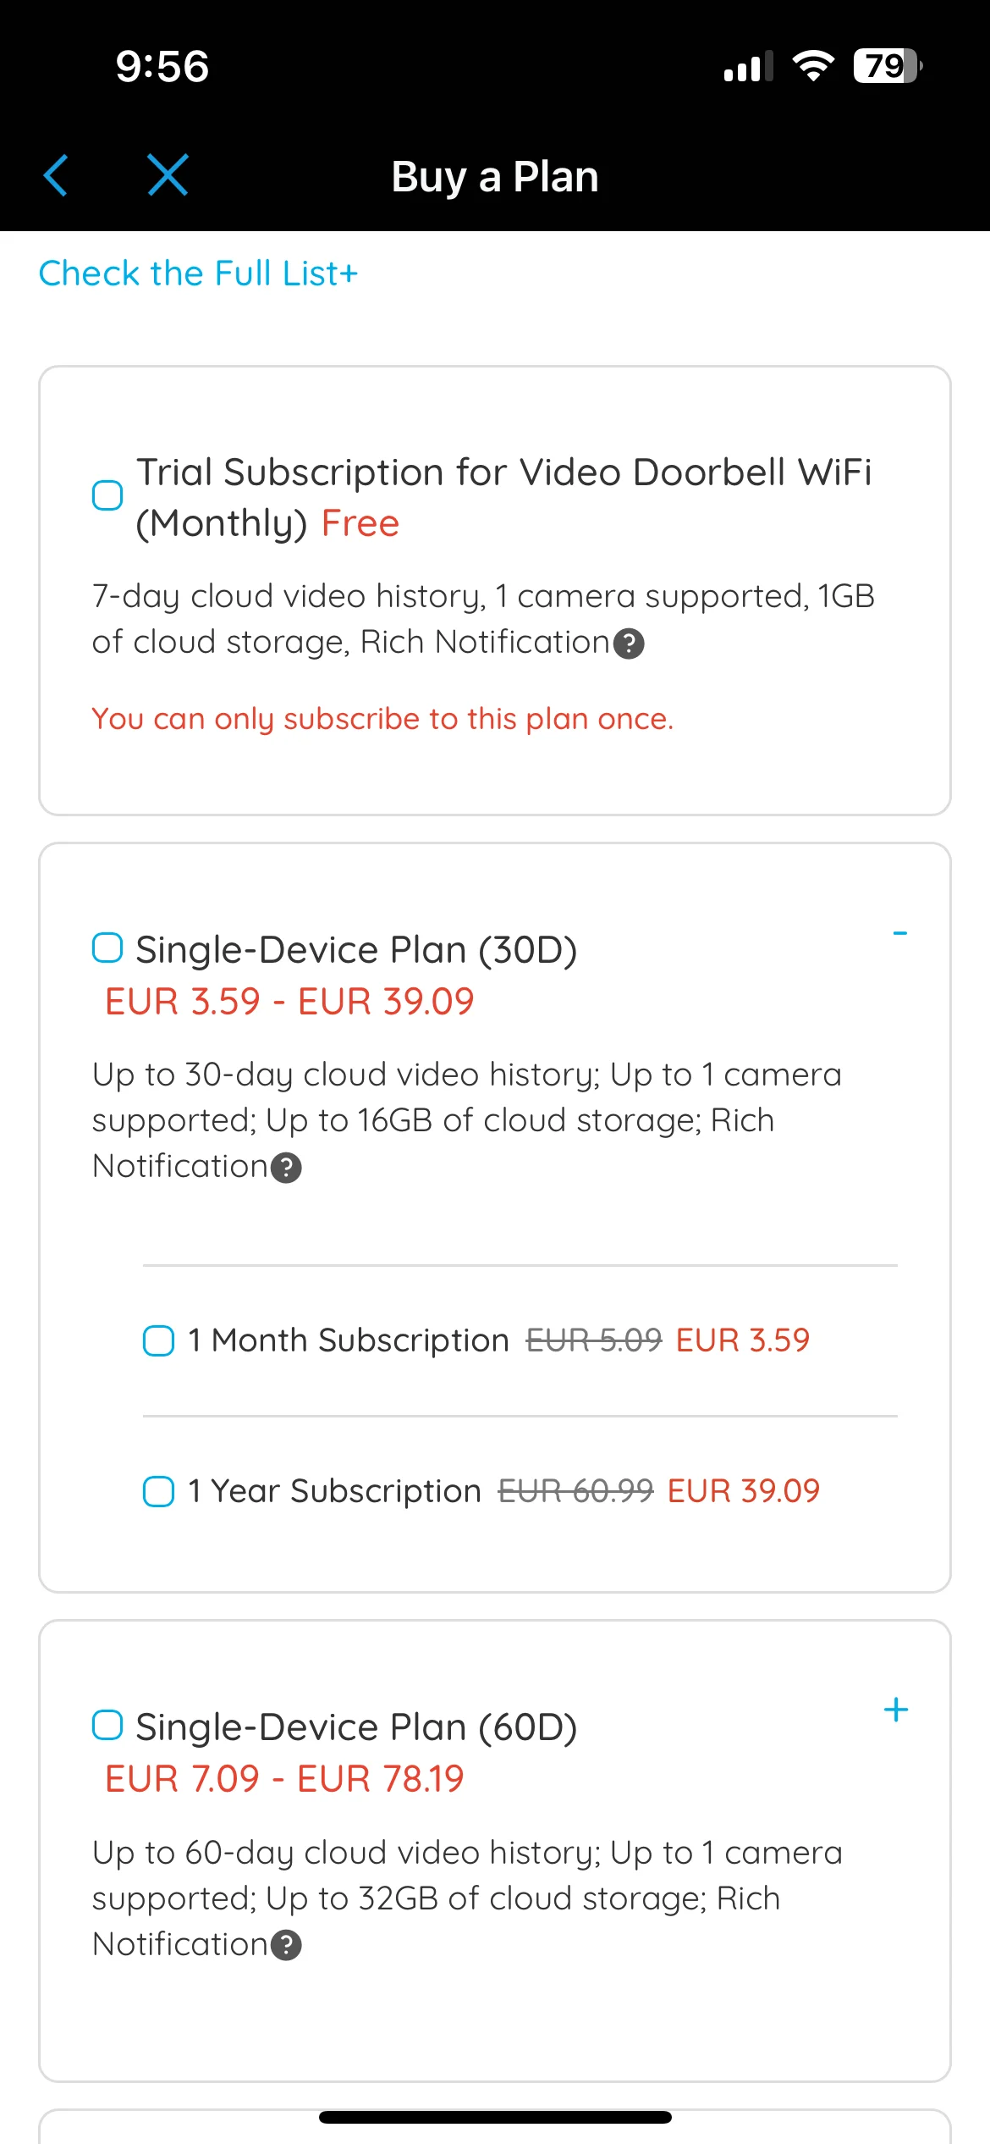Check Single-Device Plan (60D) box
The height and width of the screenshot is (2144, 990).
pos(107,1725)
